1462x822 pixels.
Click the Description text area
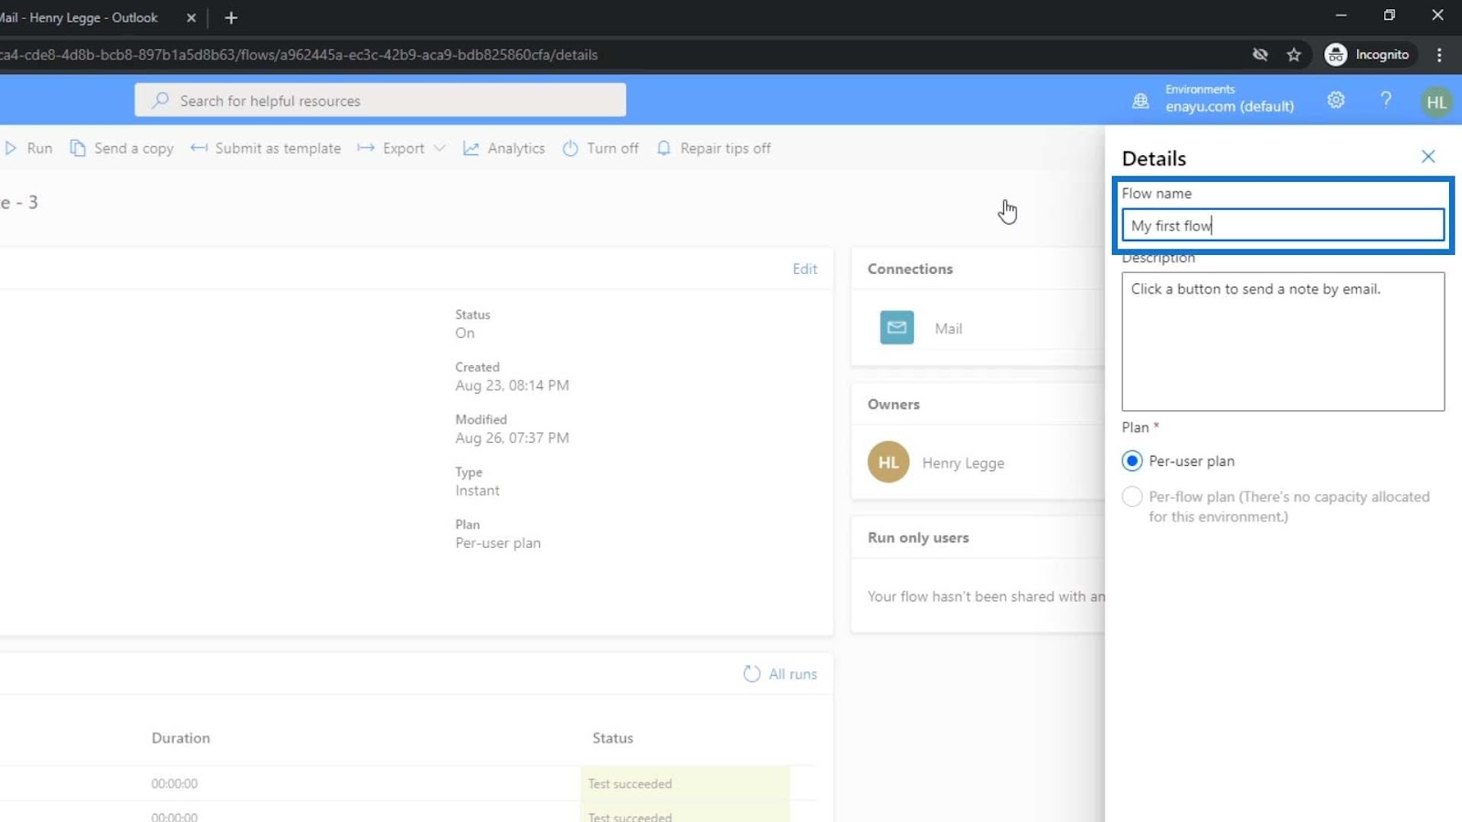[1283, 342]
